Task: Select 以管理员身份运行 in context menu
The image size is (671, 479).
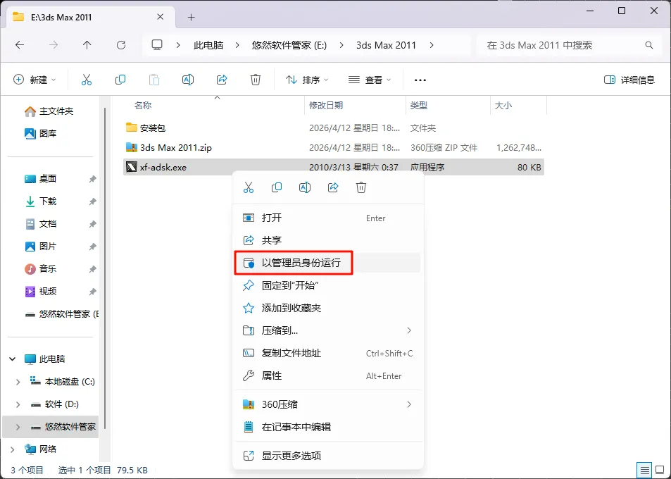Action: (x=328, y=263)
